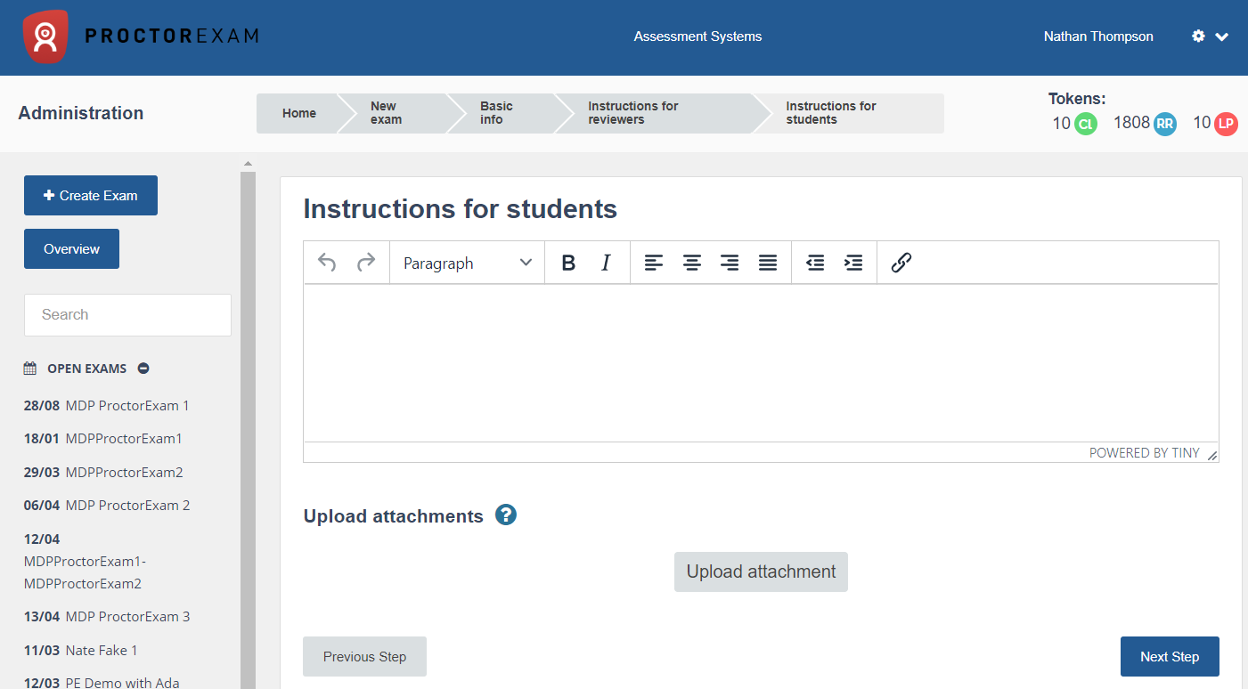1248x689 pixels.
Task: Open the Nathan Thompson user menu
Action: tap(1098, 36)
